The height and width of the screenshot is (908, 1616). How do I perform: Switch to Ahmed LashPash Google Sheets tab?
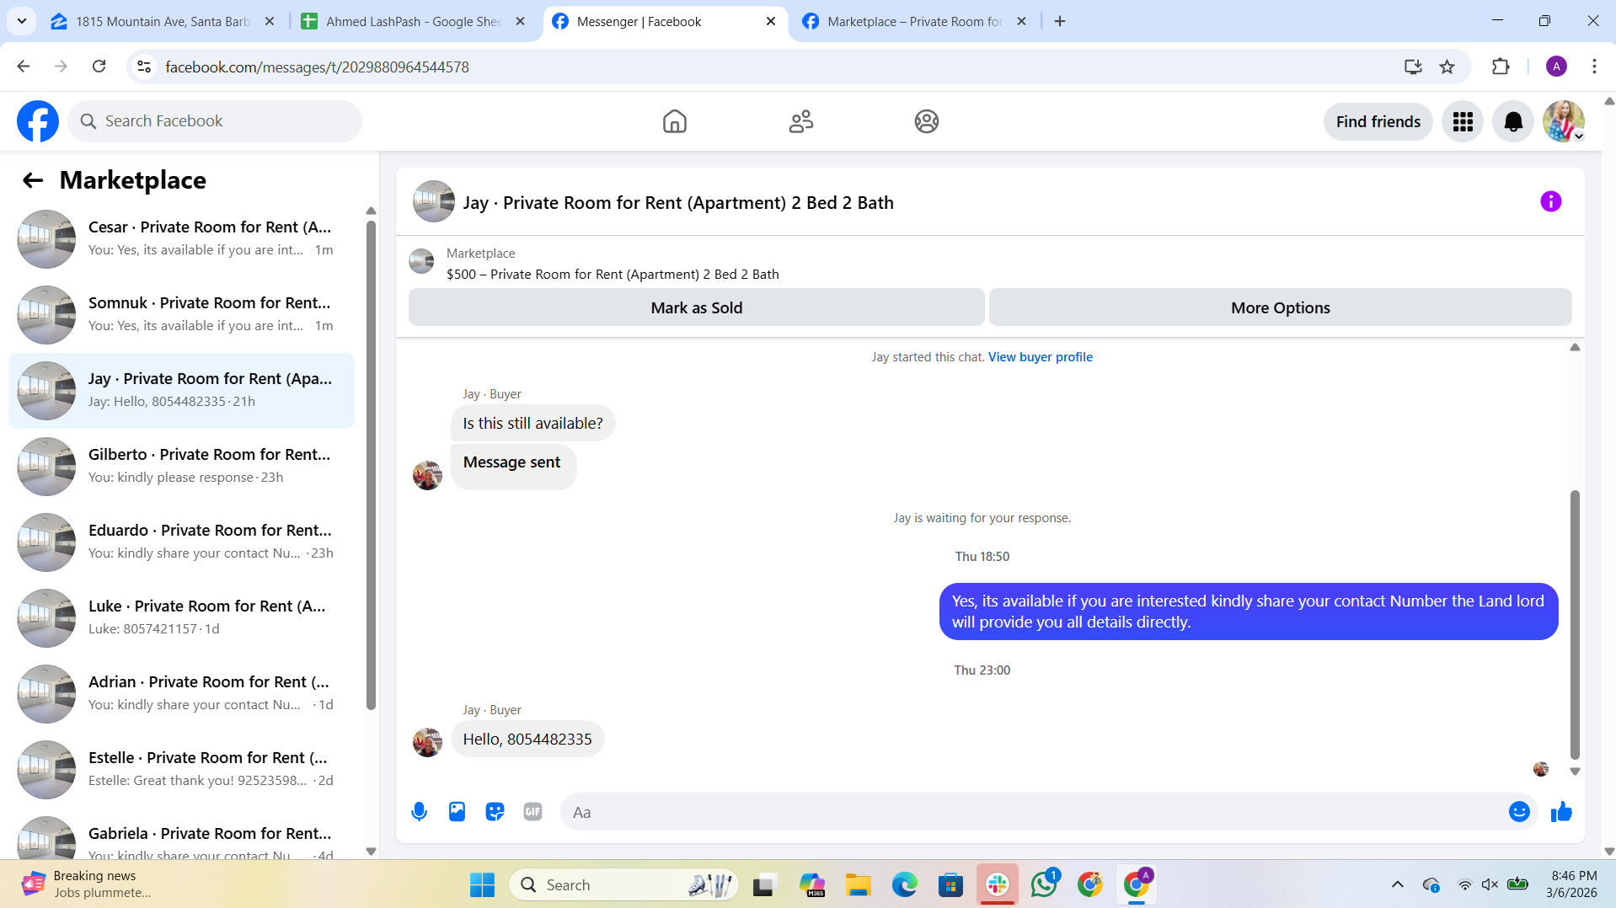[413, 21]
